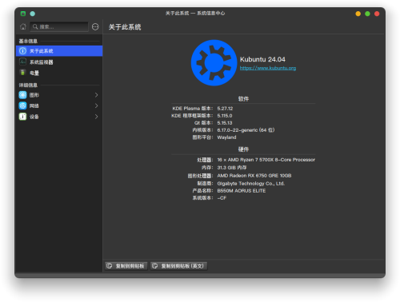Click the KDE Frameworks value 5.115.0
The width and height of the screenshot is (400, 302).
click(x=225, y=116)
